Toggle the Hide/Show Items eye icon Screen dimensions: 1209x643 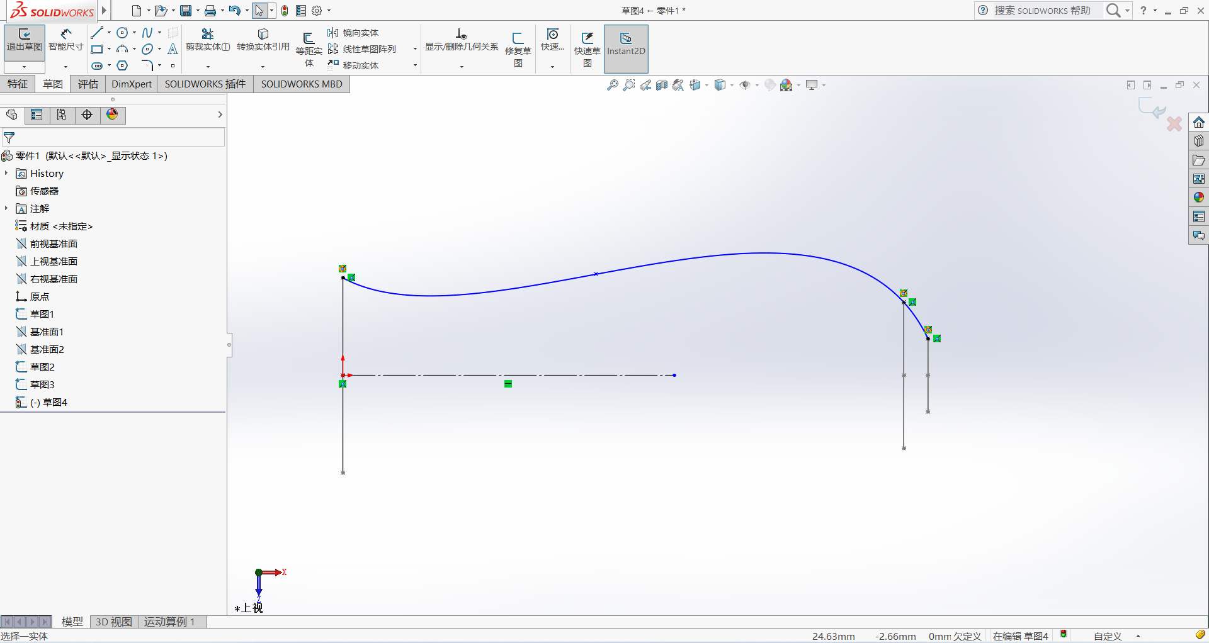745,85
